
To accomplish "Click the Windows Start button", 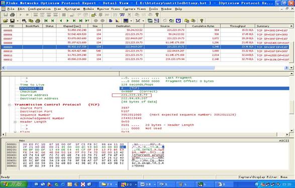I will [x=14, y=184].
